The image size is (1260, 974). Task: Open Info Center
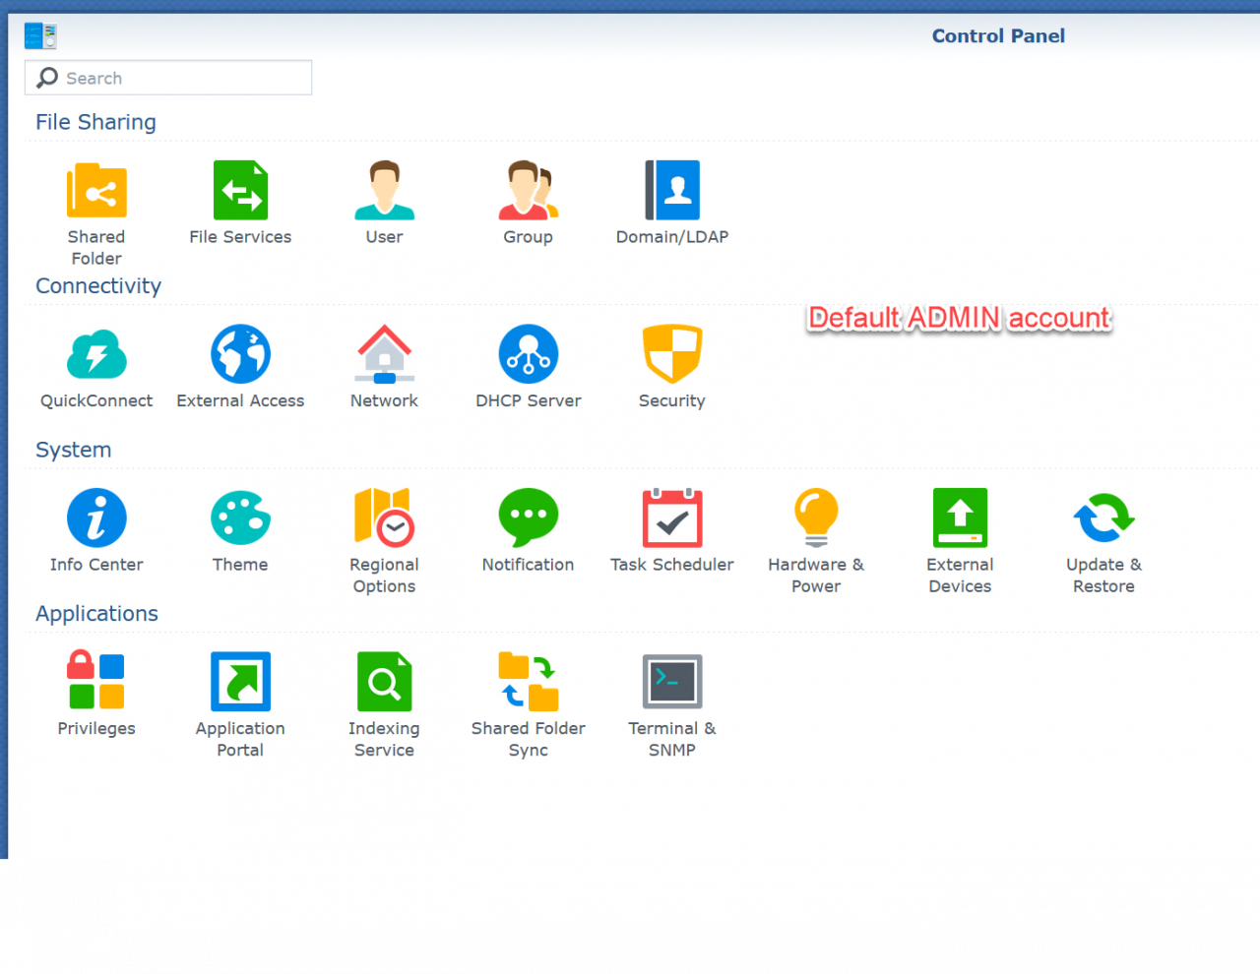tap(96, 518)
